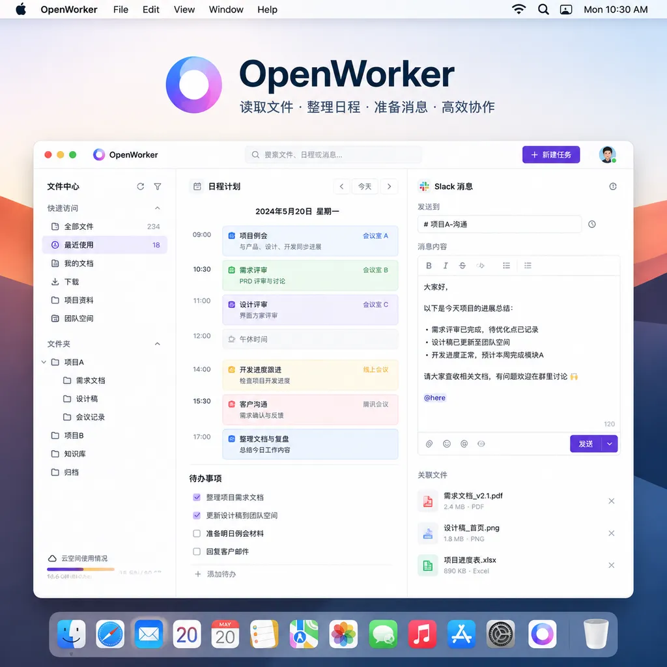667x667 pixels.
Task: Collapse the 文件夹 section
Action: pos(158,344)
